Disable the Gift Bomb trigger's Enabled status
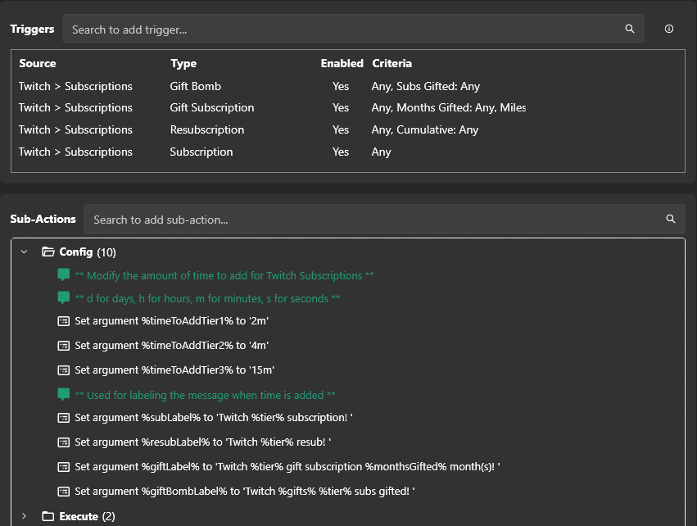The width and height of the screenshot is (697, 526). [x=340, y=85]
